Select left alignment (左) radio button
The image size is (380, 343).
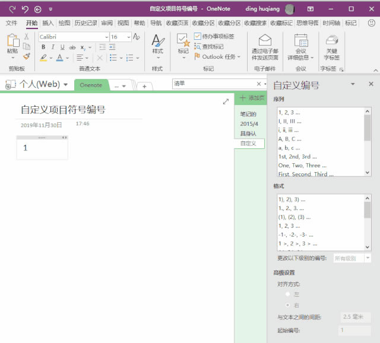[x=287, y=294]
